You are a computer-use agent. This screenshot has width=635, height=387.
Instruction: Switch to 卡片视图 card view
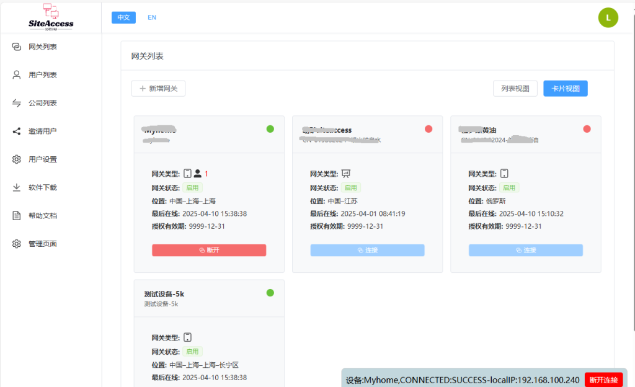pyautogui.click(x=565, y=89)
